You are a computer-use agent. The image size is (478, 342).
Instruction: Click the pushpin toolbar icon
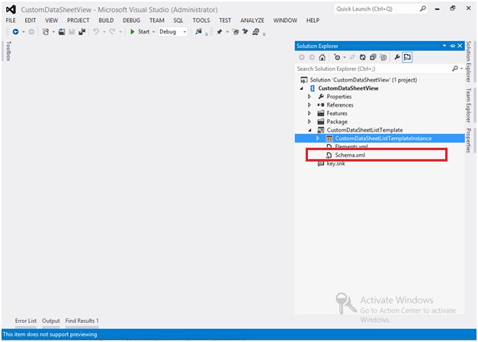point(220,32)
